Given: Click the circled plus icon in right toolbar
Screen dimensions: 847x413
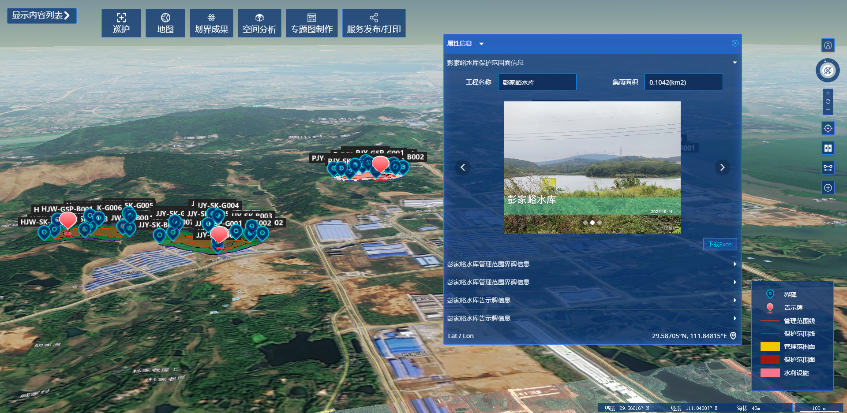Looking at the screenshot, I should [x=828, y=188].
